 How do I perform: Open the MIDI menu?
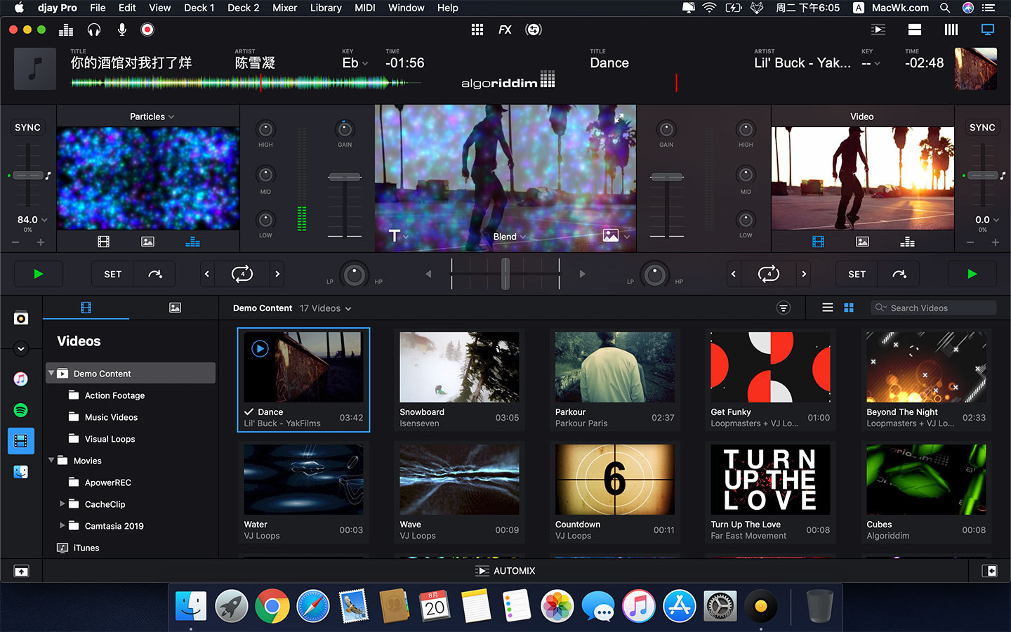tap(364, 8)
